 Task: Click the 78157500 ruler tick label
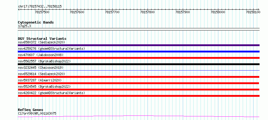click(42, 12)
